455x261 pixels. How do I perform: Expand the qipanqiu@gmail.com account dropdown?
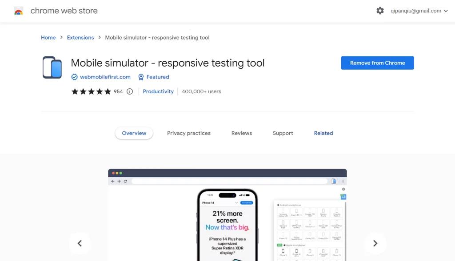[x=419, y=11]
